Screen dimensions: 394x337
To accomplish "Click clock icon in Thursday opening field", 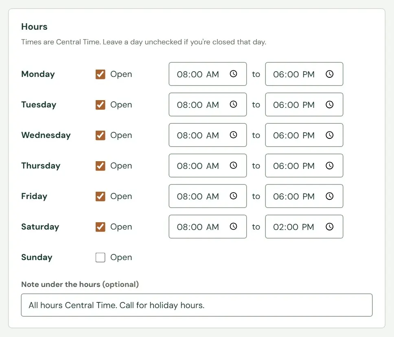I will click(x=234, y=165).
